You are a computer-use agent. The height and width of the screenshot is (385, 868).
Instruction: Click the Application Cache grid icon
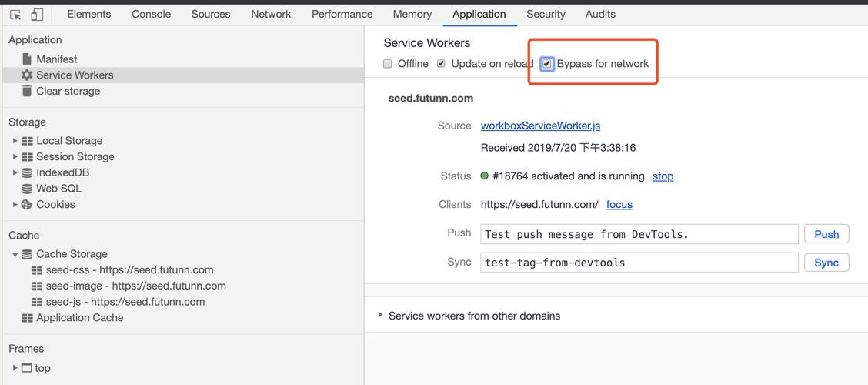click(x=27, y=318)
